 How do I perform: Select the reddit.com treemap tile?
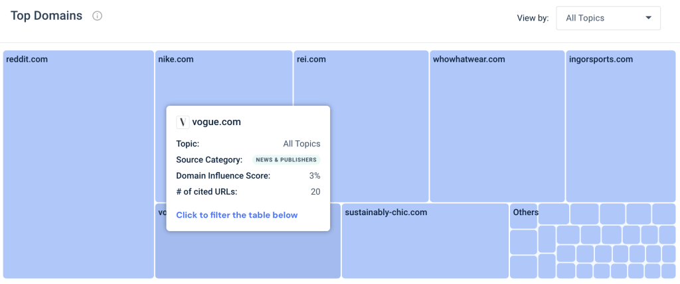78,164
